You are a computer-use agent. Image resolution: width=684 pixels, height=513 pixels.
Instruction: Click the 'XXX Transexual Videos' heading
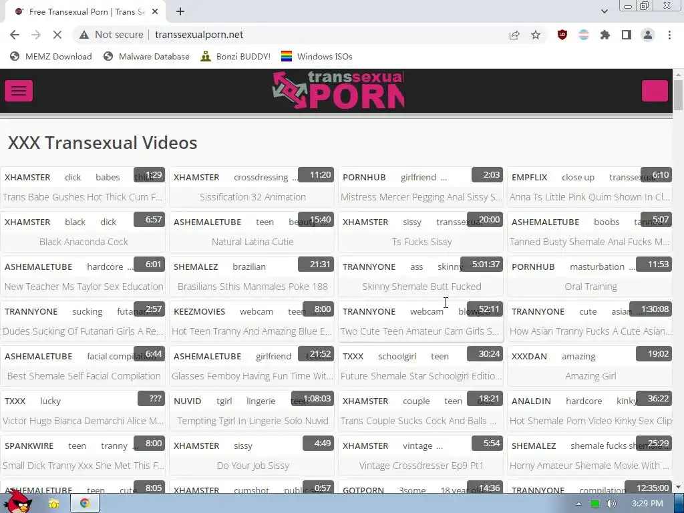click(x=102, y=143)
